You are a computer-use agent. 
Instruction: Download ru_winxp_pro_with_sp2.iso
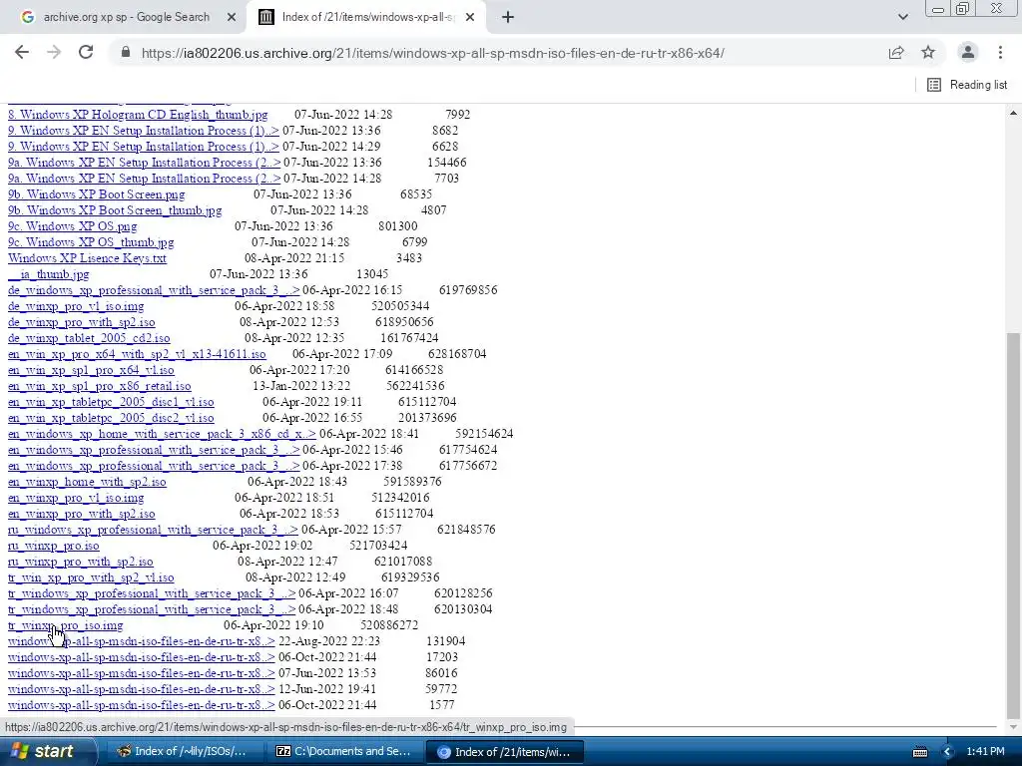click(80, 562)
